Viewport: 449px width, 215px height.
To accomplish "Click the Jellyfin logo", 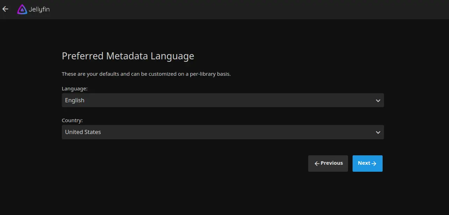I will click(x=33, y=9).
